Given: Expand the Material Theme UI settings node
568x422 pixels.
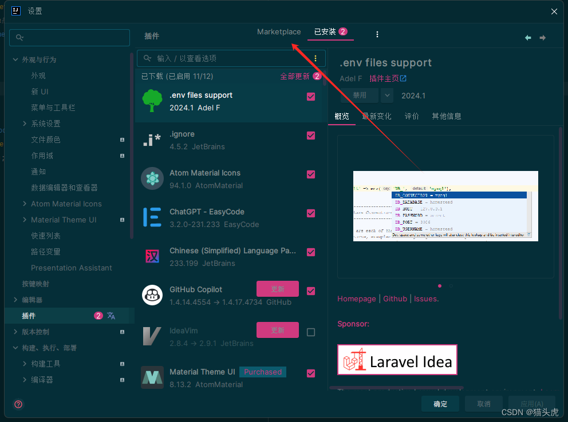Looking at the screenshot, I should point(25,220).
